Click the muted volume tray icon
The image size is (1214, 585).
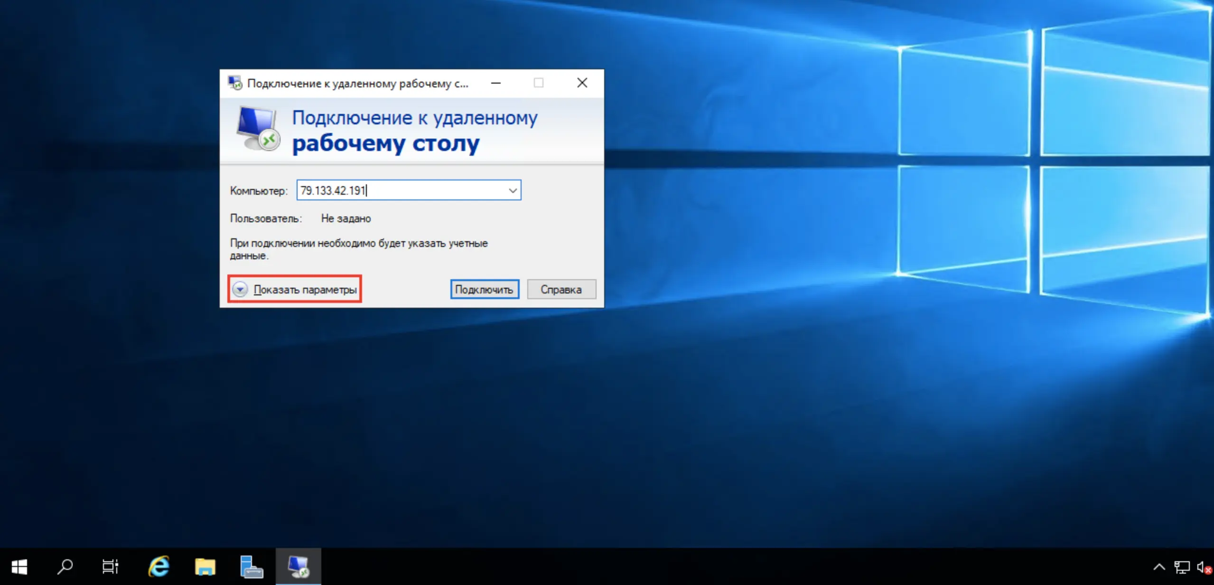coord(1205,567)
